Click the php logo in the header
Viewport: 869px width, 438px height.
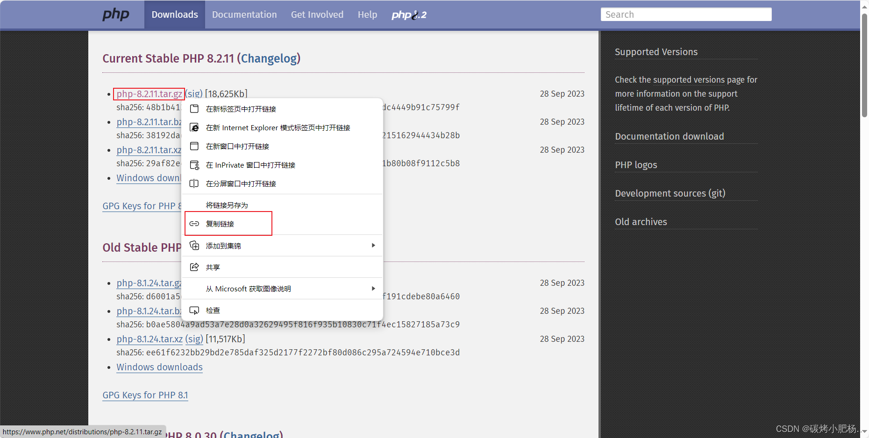coord(116,14)
